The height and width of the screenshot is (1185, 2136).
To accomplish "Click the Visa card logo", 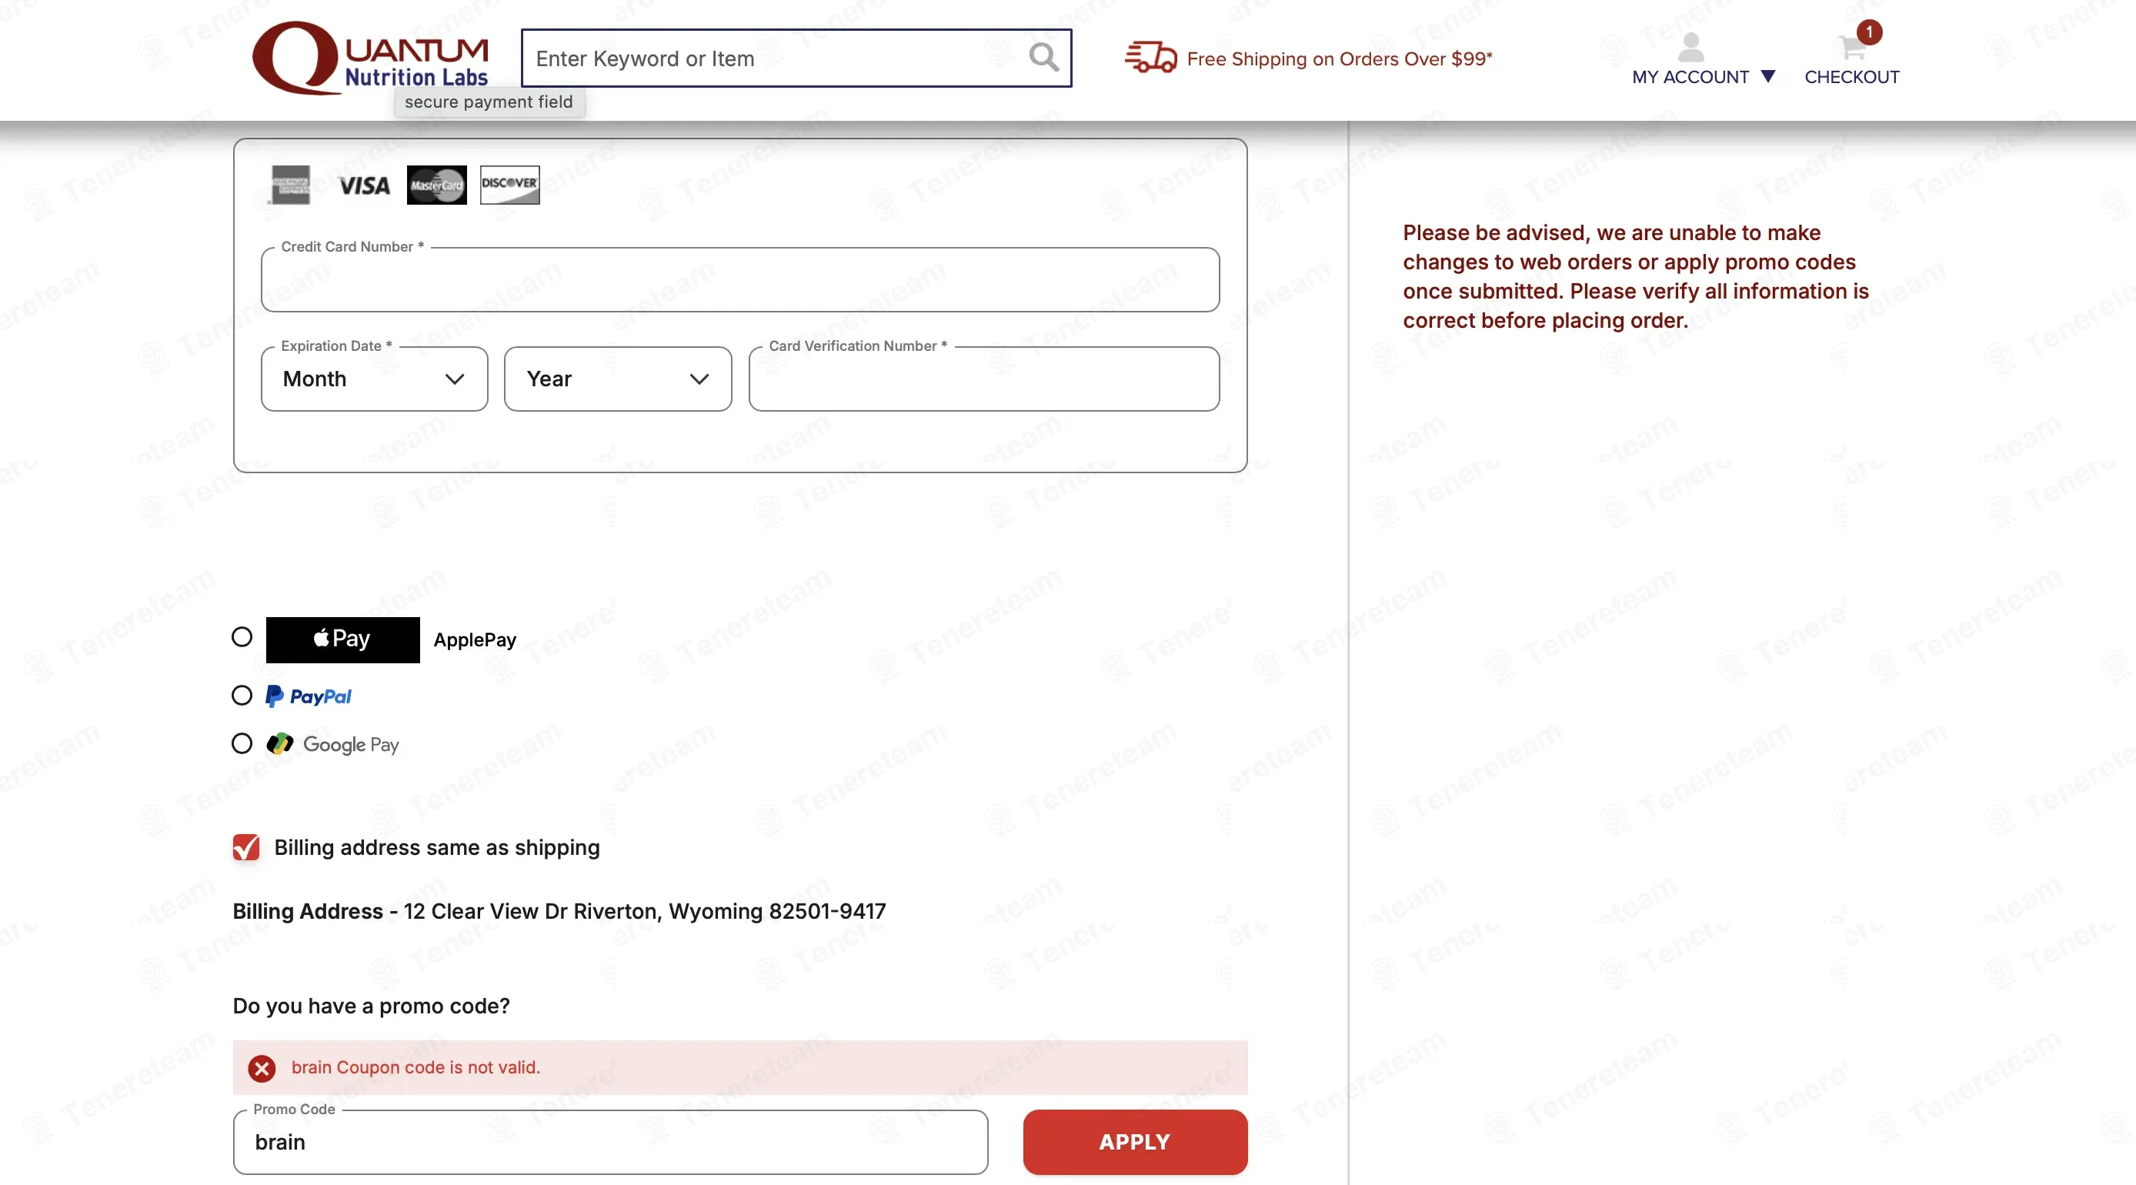I will (x=364, y=185).
